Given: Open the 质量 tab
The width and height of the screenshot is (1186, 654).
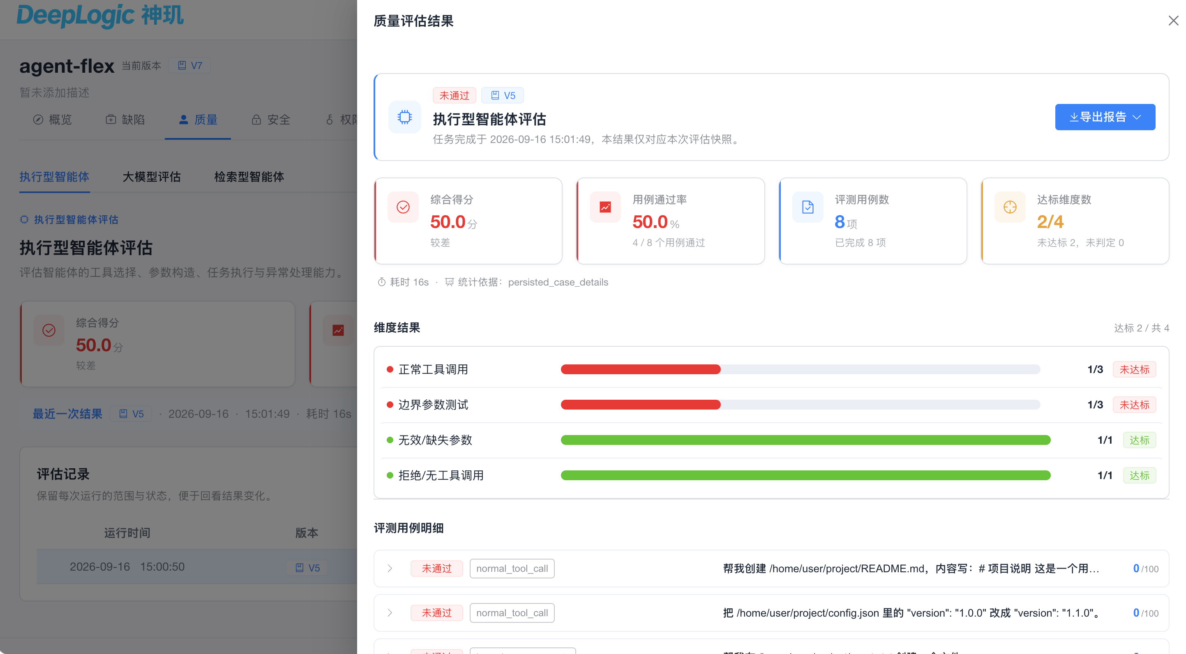Looking at the screenshot, I should pyautogui.click(x=198, y=120).
